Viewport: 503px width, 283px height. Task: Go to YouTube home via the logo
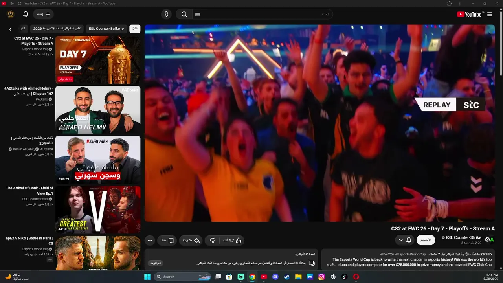pos(469,14)
